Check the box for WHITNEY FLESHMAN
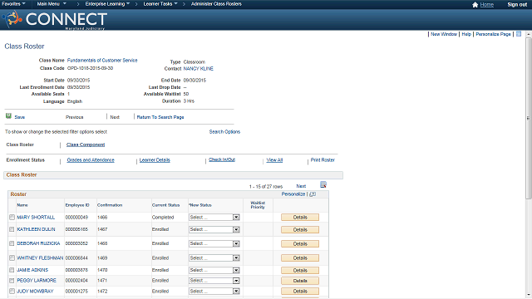This screenshot has height=299, width=532. (12, 258)
